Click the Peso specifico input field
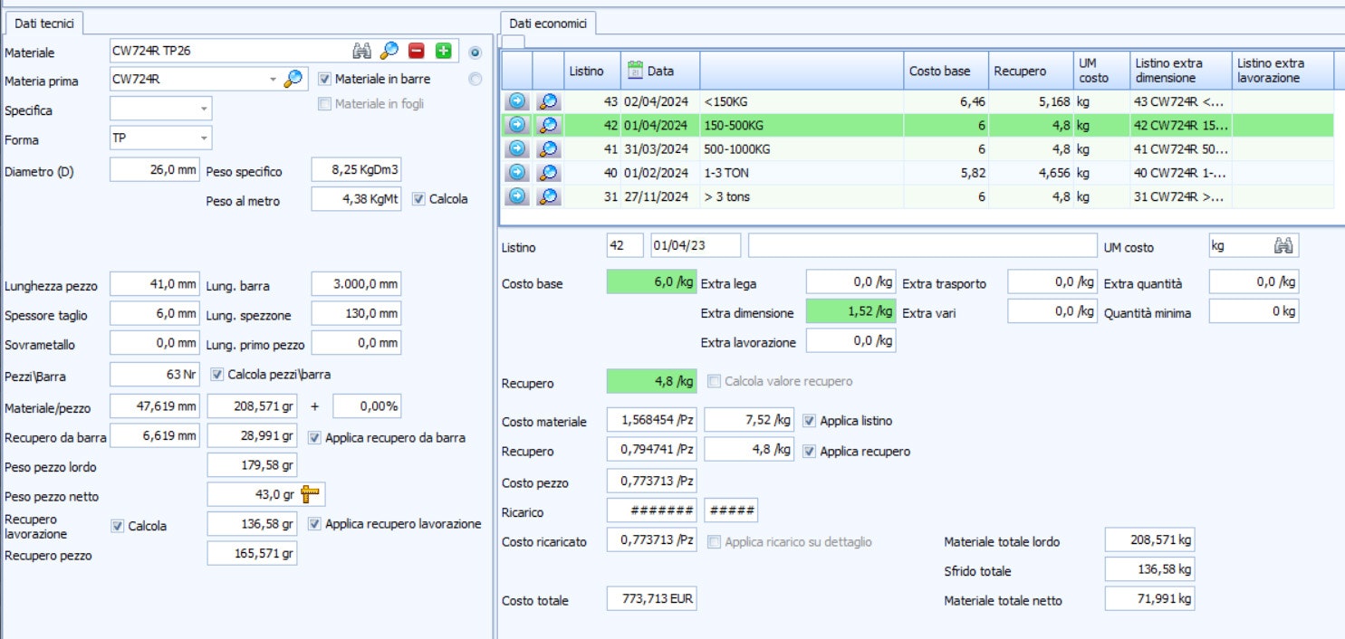Screen dimensions: 1345x639 pyautogui.click(x=356, y=170)
